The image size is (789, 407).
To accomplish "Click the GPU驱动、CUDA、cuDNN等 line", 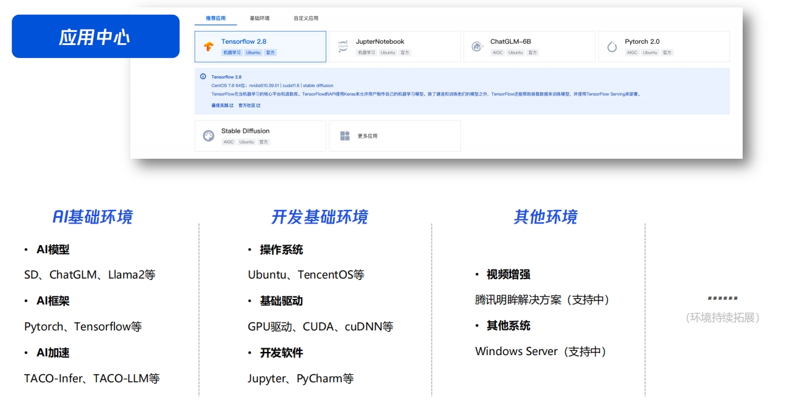I will pyautogui.click(x=321, y=326).
